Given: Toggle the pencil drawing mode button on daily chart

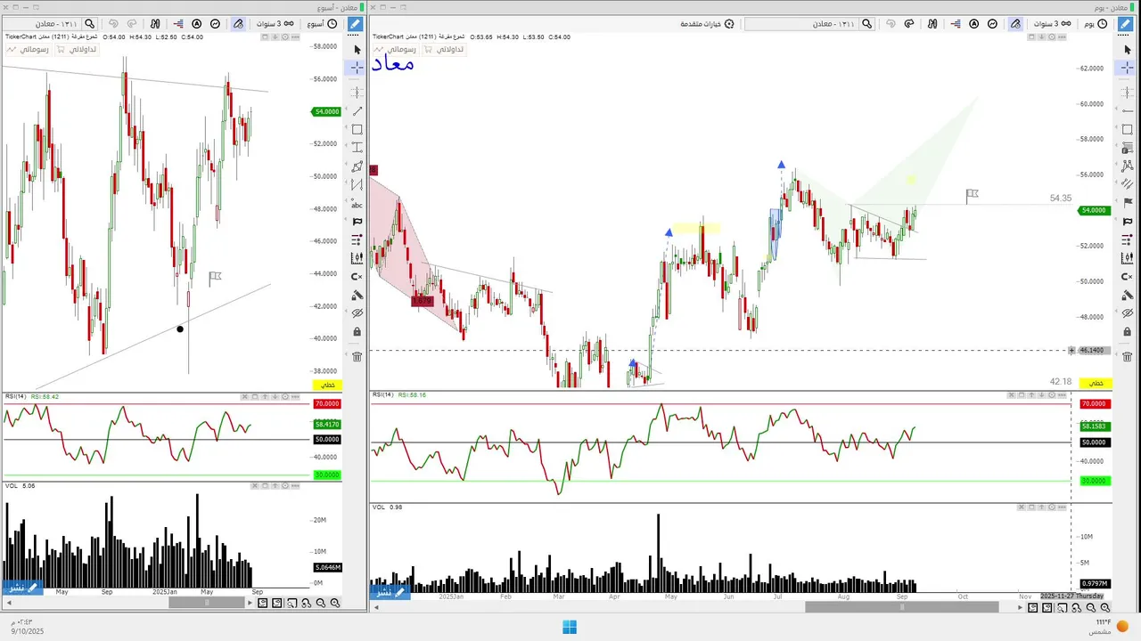Looking at the screenshot, I should (x=1125, y=24).
